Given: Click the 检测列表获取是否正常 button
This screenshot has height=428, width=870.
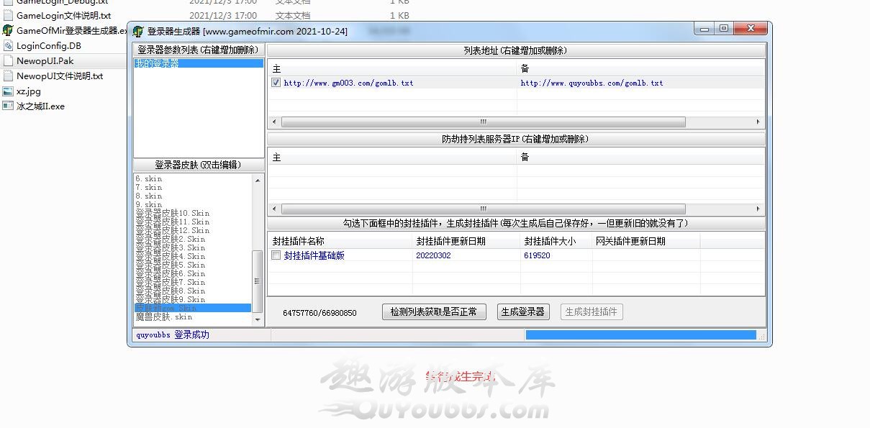Looking at the screenshot, I should click(434, 312).
